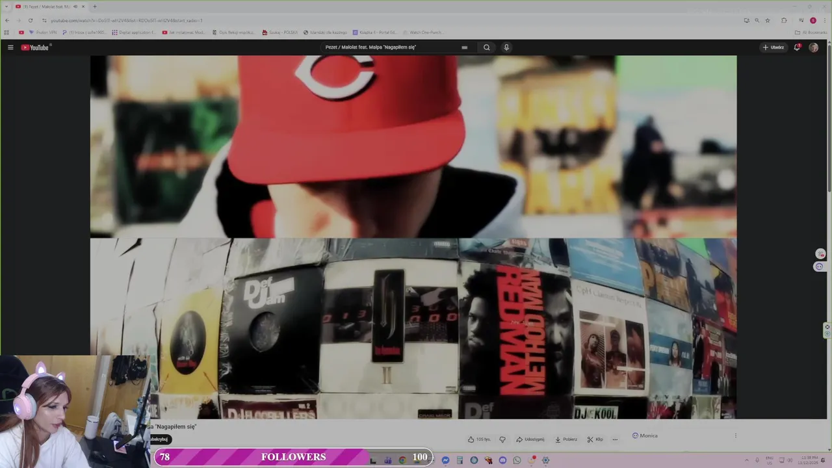Create a clip with Klip scissors button
Screen dimensions: 832x468
[x=595, y=439]
